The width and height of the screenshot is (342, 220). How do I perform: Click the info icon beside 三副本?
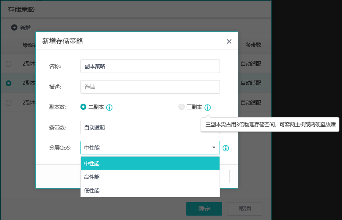click(208, 107)
